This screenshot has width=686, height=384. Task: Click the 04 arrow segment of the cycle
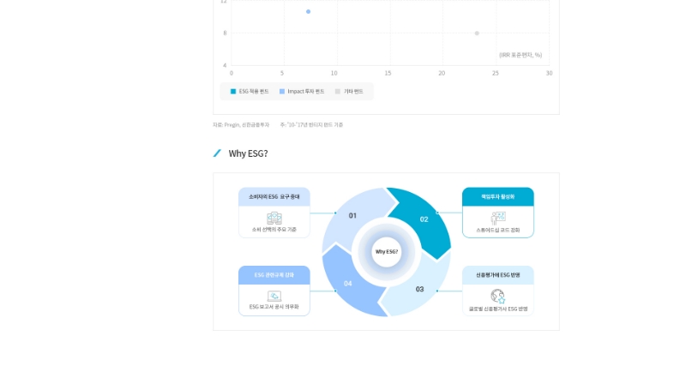350,282
